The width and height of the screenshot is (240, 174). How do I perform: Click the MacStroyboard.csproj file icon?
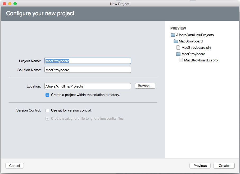click(x=181, y=60)
